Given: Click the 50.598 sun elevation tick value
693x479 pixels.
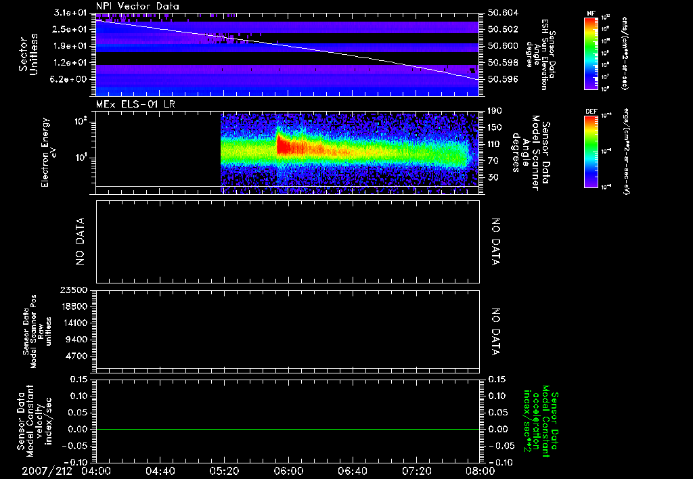Looking at the screenshot, I should pos(503,63).
